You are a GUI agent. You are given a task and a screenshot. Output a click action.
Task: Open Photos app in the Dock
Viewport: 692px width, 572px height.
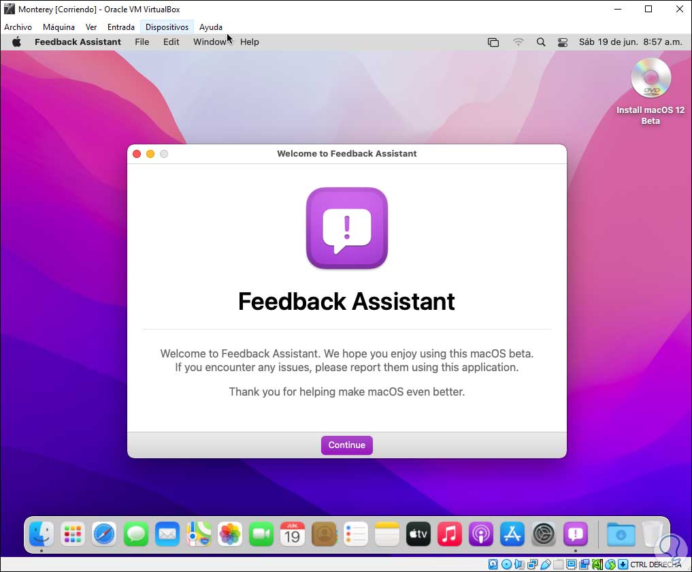pyautogui.click(x=230, y=534)
